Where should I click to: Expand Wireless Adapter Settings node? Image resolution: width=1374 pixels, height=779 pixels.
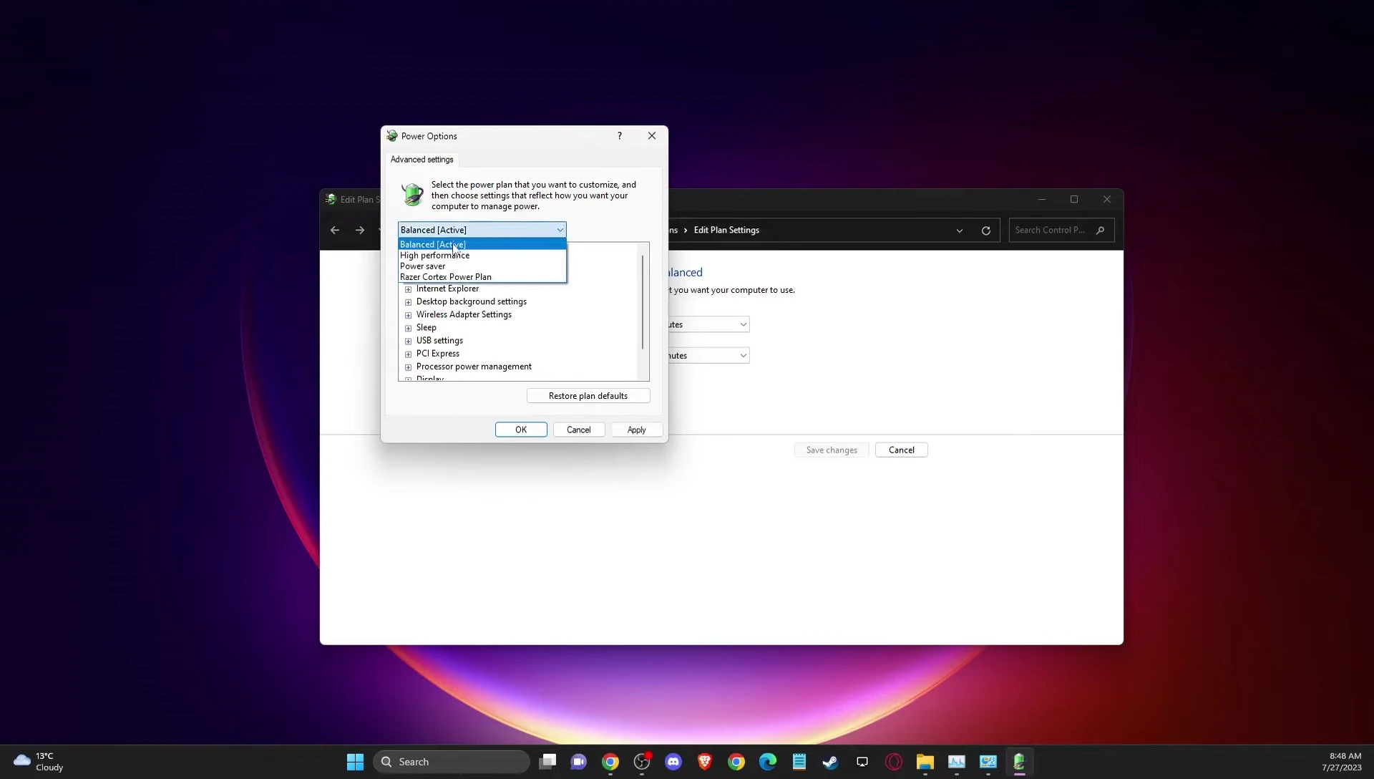409,315
